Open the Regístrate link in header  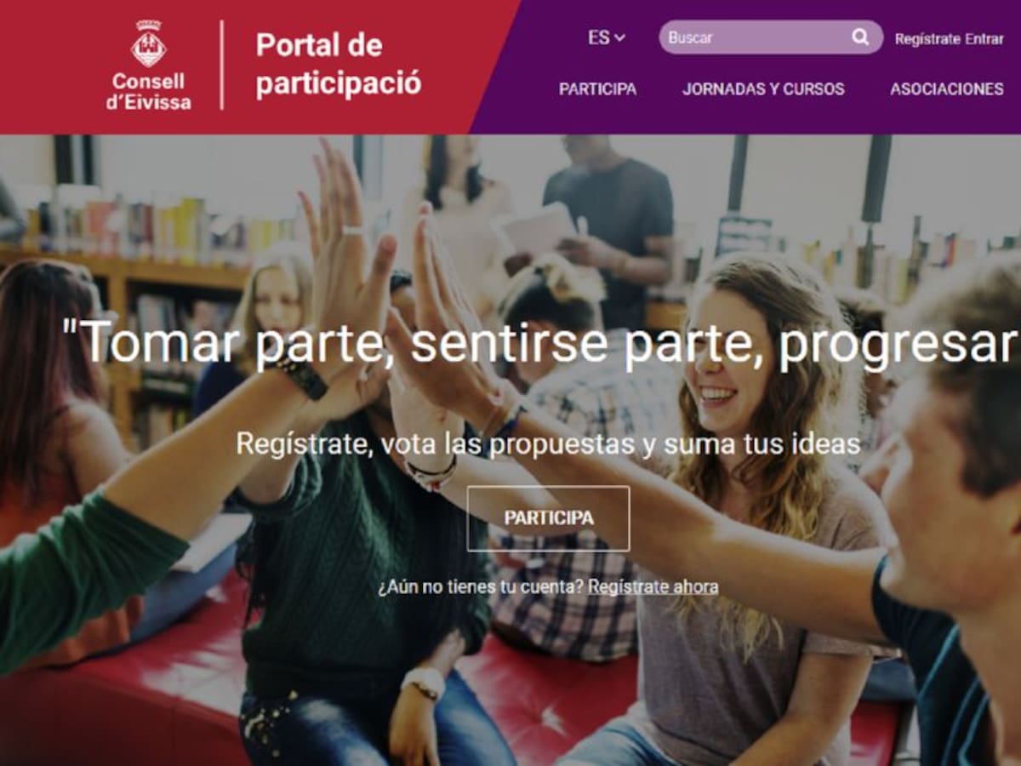[927, 38]
